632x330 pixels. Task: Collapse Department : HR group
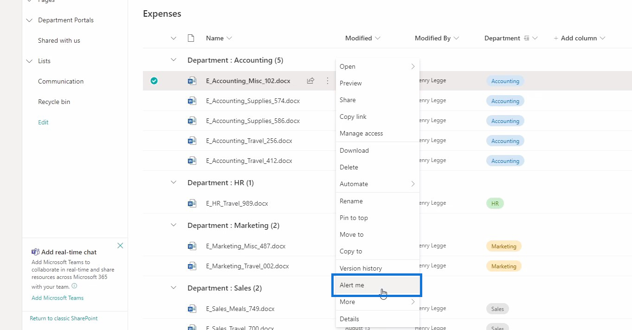point(174,182)
